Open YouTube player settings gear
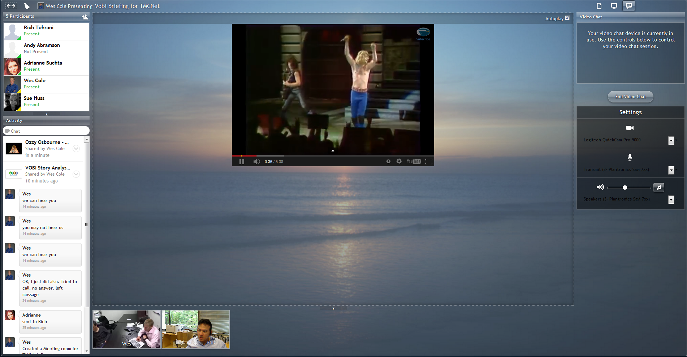Image resolution: width=687 pixels, height=357 pixels. 399,162
